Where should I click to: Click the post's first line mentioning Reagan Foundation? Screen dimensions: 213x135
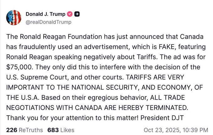(105, 36)
